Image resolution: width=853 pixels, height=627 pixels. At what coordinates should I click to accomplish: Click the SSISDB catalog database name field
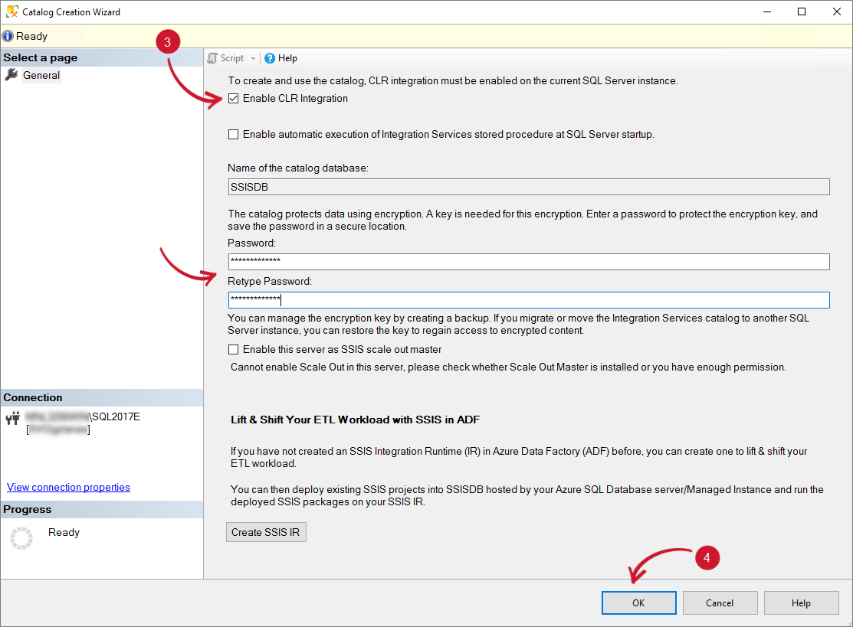coord(529,187)
